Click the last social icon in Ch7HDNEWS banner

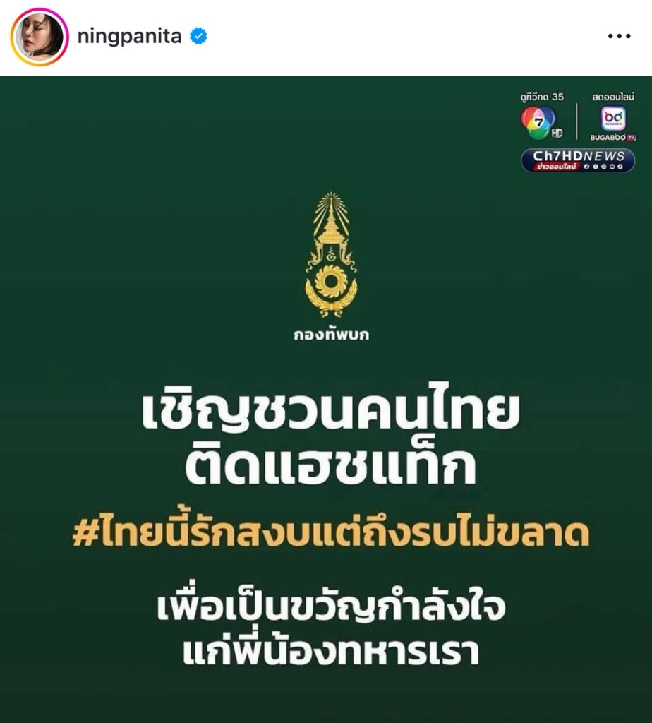point(620,167)
